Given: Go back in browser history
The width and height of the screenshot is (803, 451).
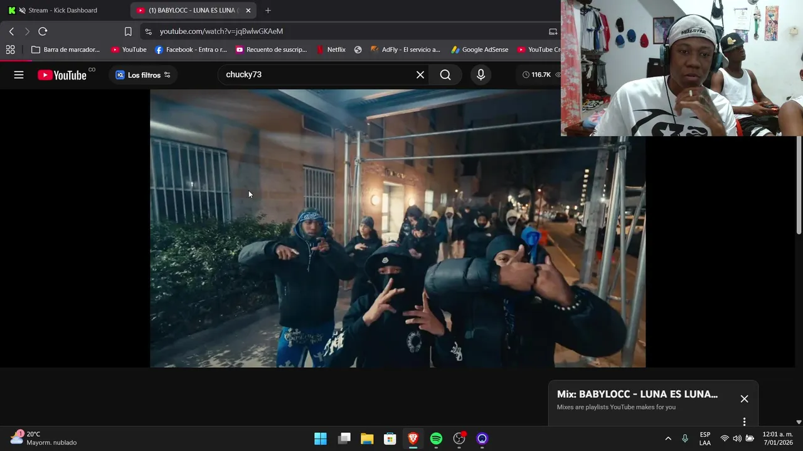Looking at the screenshot, I should click(x=11, y=31).
